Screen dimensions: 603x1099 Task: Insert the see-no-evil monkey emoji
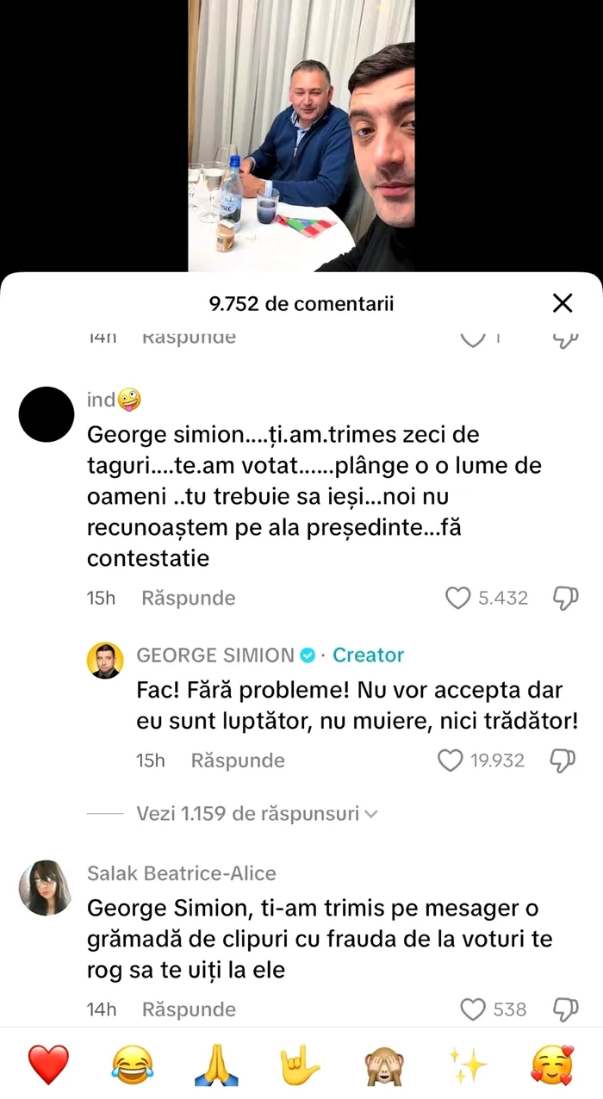(x=384, y=1065)
